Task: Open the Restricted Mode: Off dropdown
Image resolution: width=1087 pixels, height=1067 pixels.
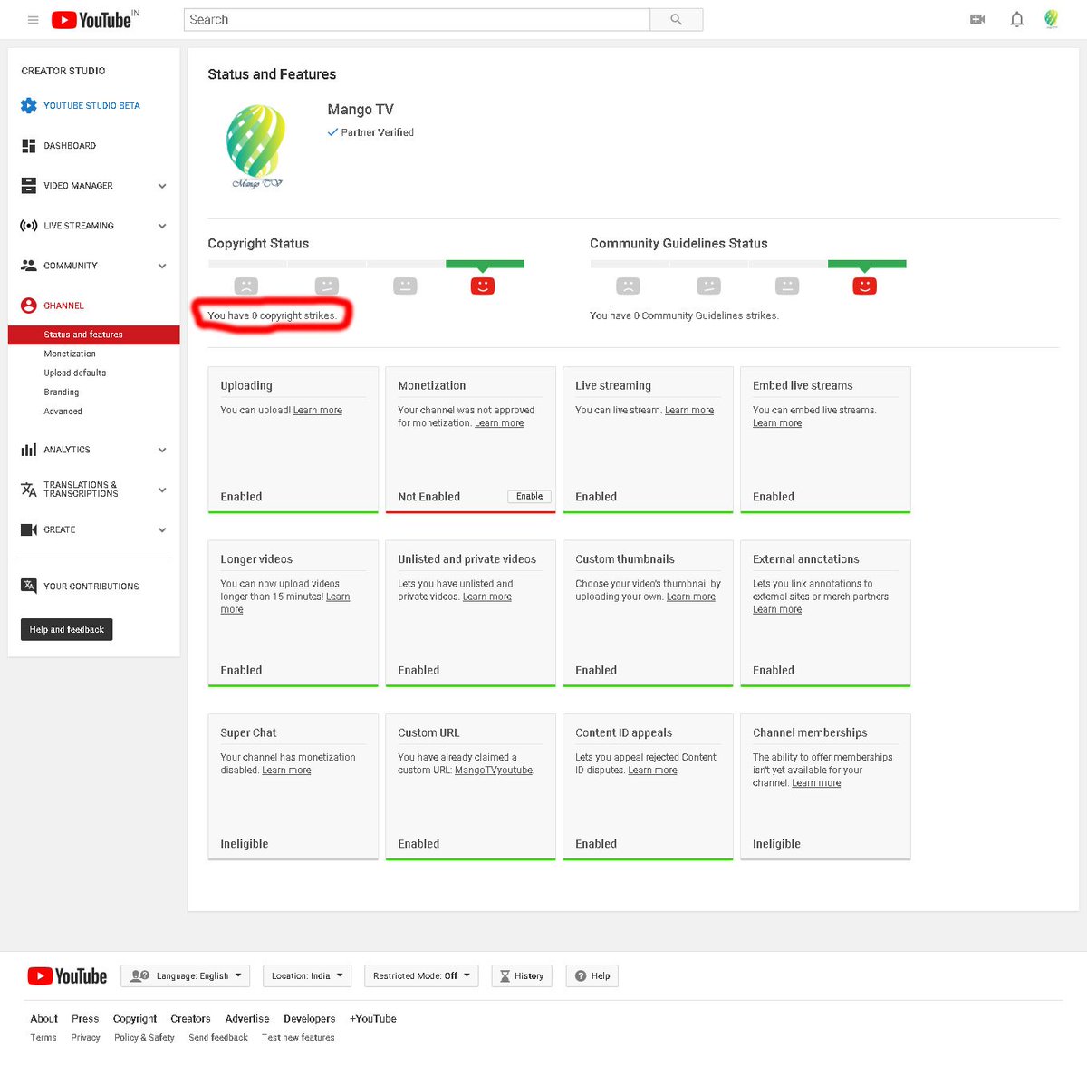Action: pyautogui.click(x=422, y=976)
